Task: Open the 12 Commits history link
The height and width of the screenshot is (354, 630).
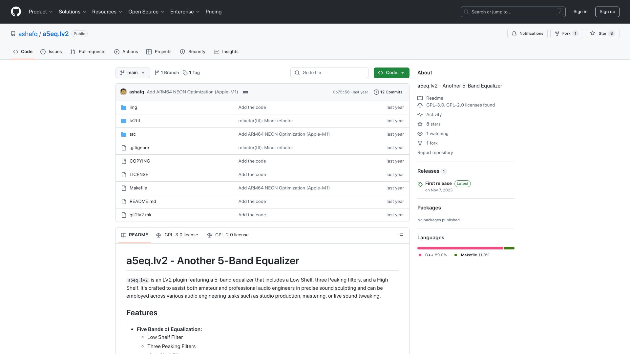Action: coord(388,92)
